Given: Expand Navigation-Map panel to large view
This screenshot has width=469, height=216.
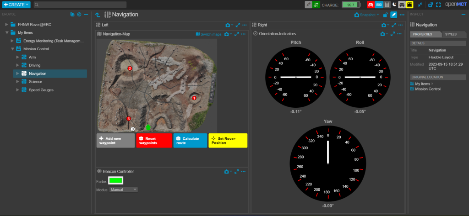Looking at the screenshot, I should click(237, 34).
